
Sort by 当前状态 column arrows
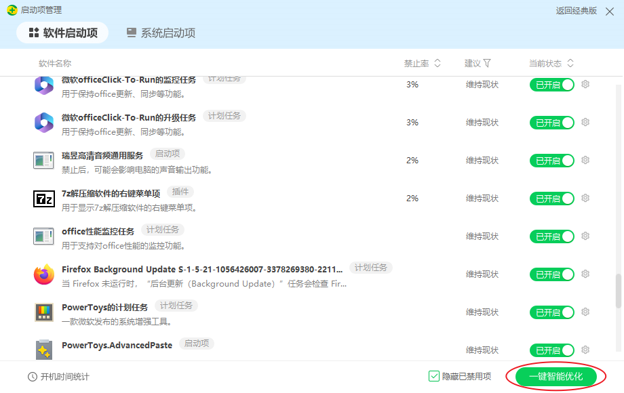570,64
